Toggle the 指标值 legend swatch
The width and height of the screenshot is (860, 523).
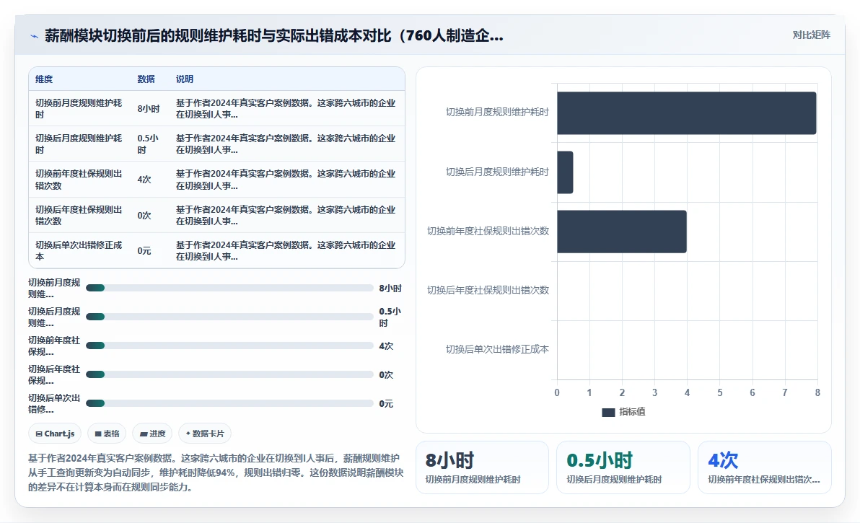(607, 412)
